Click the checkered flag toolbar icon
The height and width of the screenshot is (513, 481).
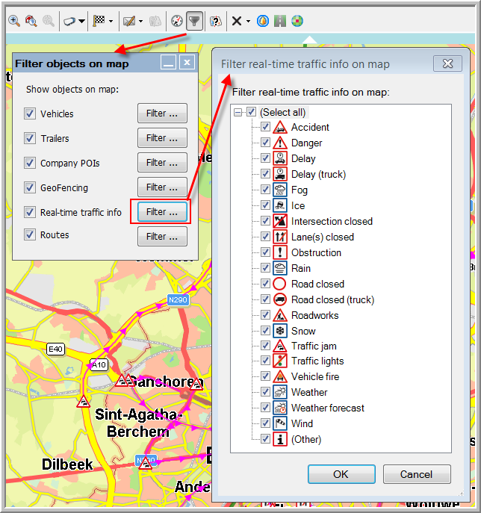[x=99, y=21]
